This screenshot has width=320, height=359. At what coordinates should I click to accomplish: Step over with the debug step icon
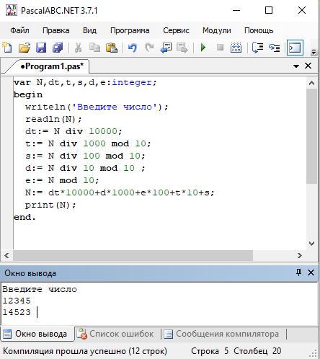[257, 48]
